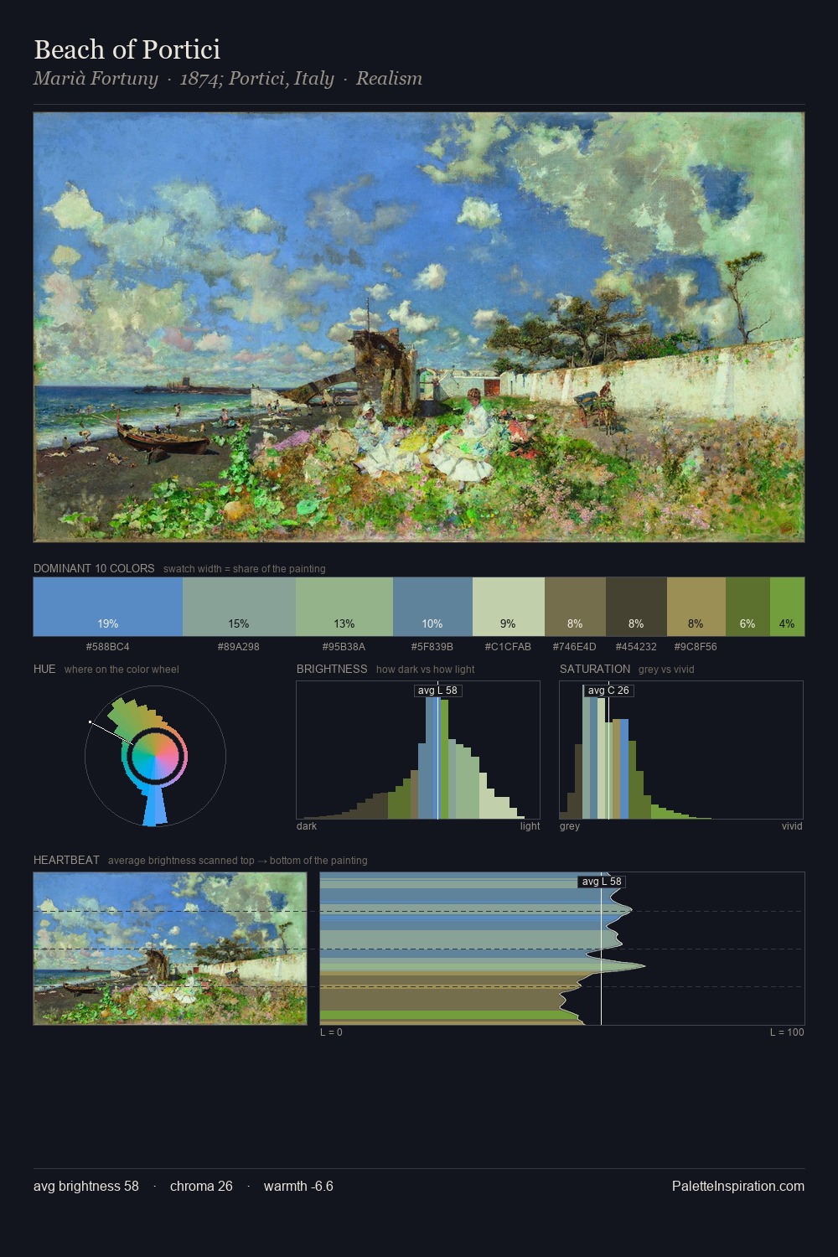Pick the 9% pale swatch #C1CFAB
The image size is (838, 1257).
[509, 607]
